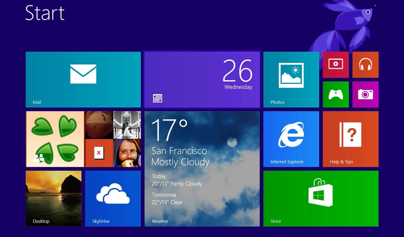Click the 17° temperature reading
The width and height of the screenshot is (404, 237).
169,129
